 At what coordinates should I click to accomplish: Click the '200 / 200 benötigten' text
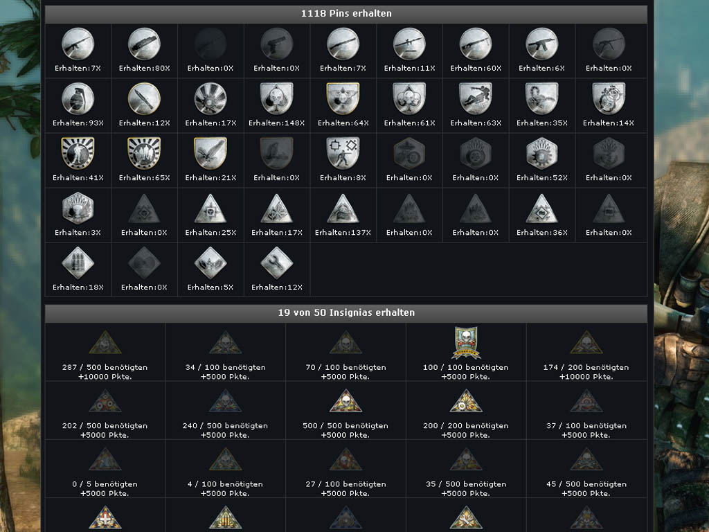[x=466, y=426]
